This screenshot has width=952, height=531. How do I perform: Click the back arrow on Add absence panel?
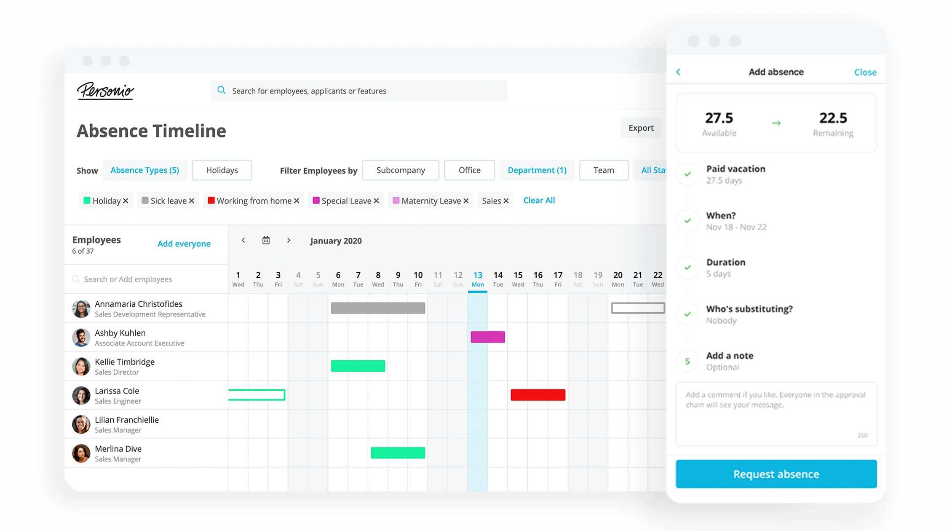click(x=677, y=72)
